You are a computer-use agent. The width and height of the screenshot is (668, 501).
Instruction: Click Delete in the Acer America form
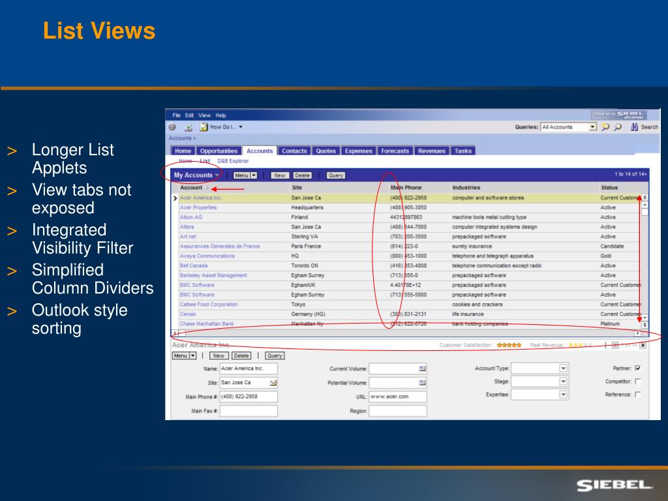click(241, 356)
